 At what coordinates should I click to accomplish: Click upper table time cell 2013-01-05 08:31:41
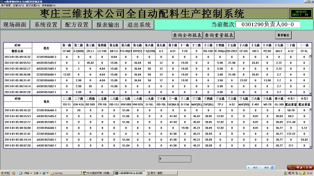pyautogui.click(x=17, y=80)
